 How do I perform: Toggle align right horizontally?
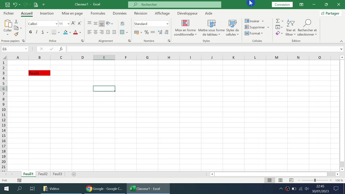click(x=102, y=32)
